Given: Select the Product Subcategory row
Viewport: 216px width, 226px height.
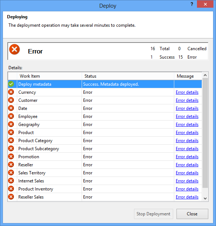Looking at the screenshot, I should [x=105, y=149].
